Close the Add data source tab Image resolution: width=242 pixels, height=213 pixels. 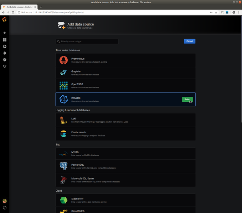coord(35,7)
